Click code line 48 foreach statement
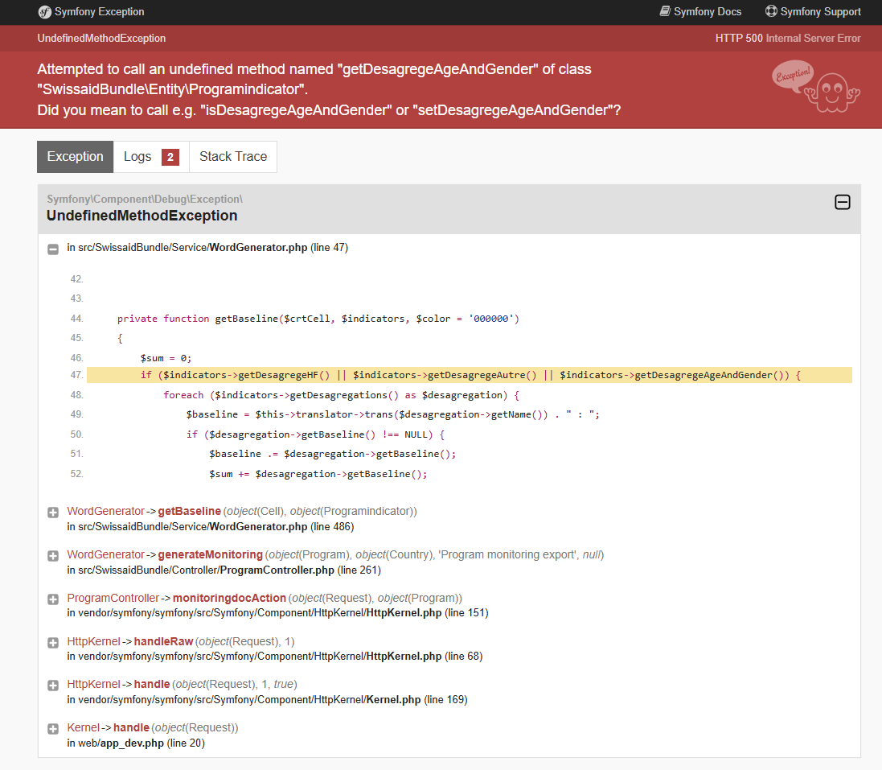Viewport: 882px width, 770px height. 341,395
